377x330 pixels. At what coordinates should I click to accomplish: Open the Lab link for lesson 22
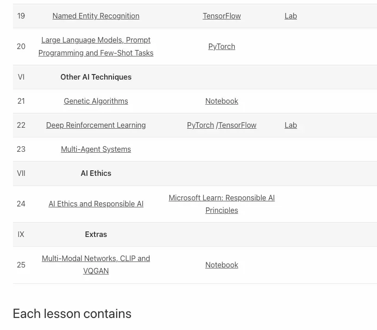tap(291, 125)
